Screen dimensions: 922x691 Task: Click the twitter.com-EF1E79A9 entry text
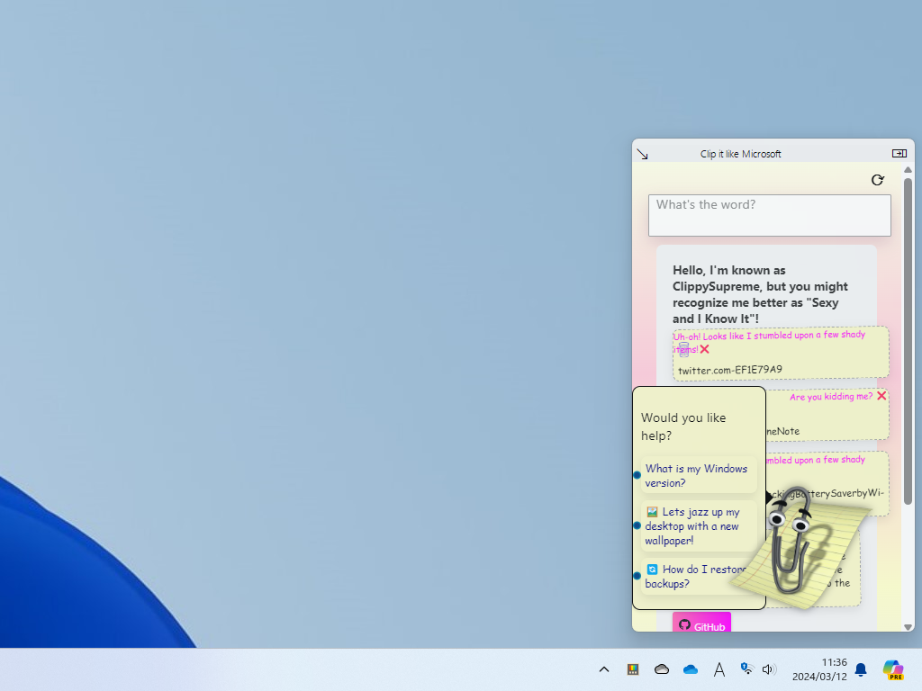[729, 370]
